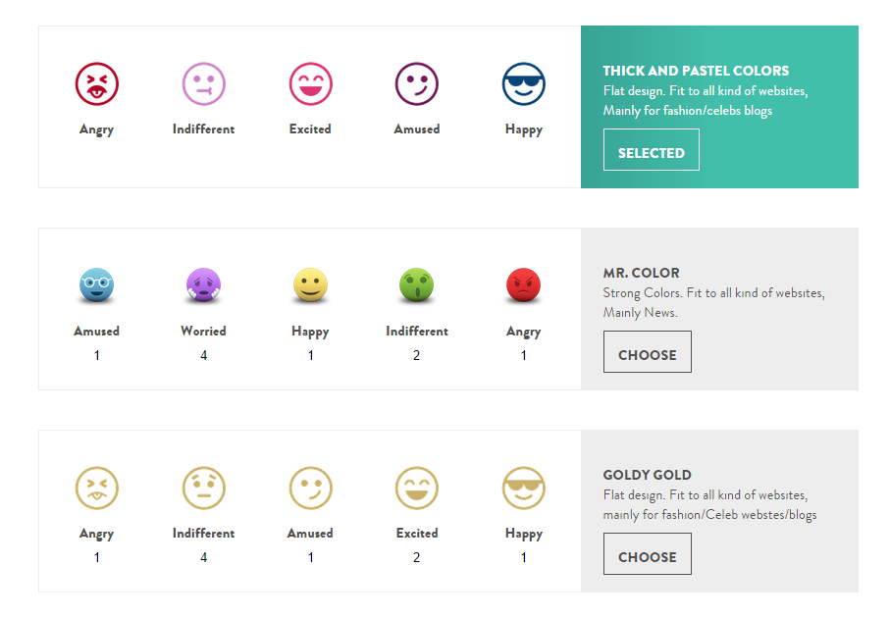Click the blue Happy sunglasses emoji

tap(524, 84)
